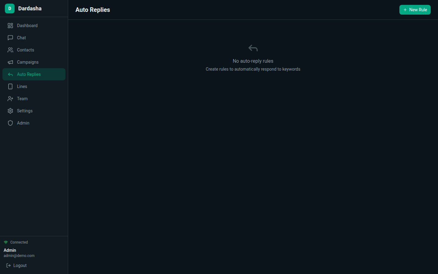Click admin@demo.com email text
This screenshot has height=274, width=438.
point(19,256)
